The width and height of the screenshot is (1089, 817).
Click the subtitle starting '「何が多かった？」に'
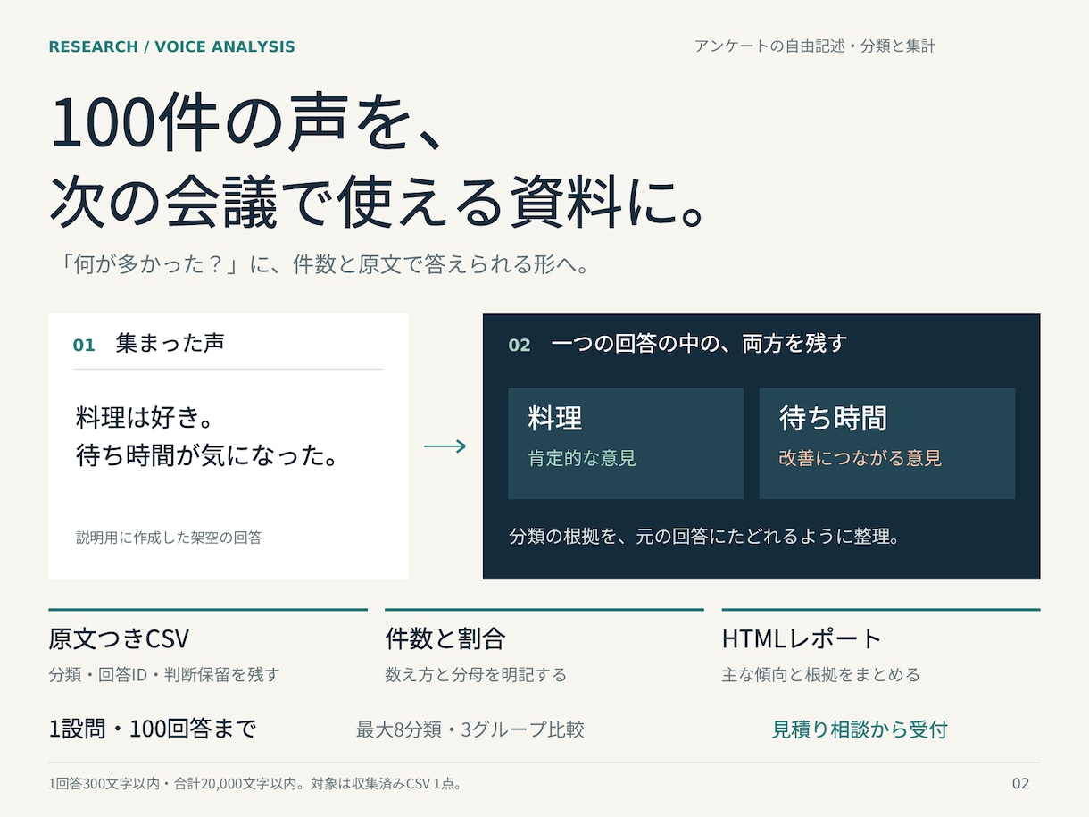323,265
